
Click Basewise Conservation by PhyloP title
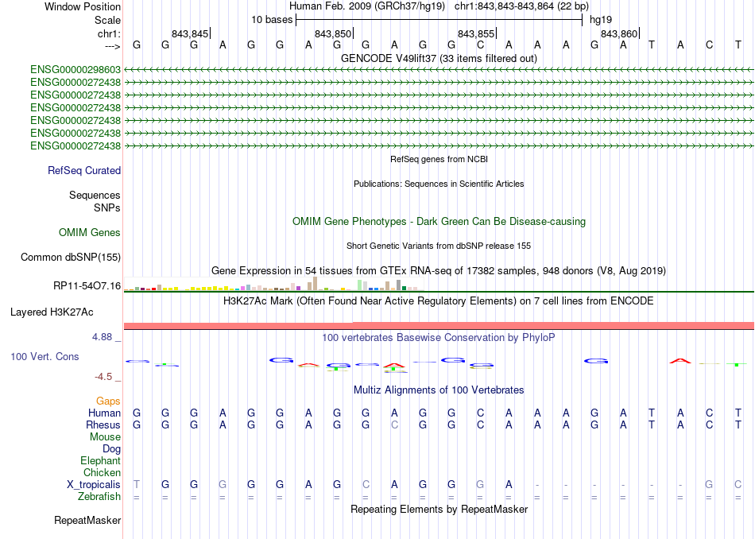pos(439,338)
